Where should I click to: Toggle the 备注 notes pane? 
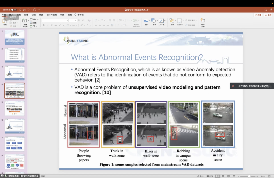200,176
